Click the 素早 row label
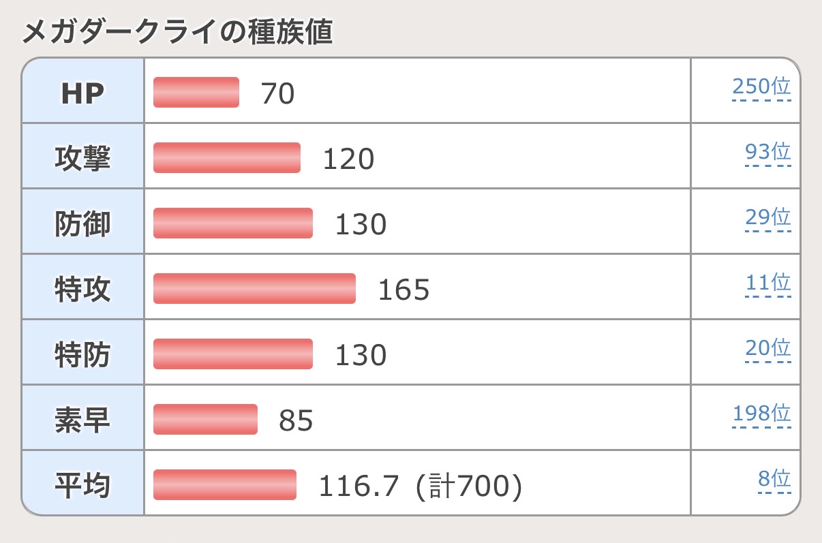822x543 pixels. click(x=82, y=420)
